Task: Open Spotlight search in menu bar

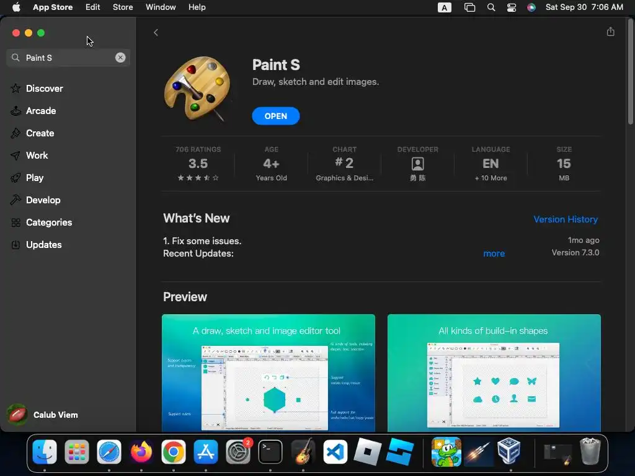Action: pos(491,7)
